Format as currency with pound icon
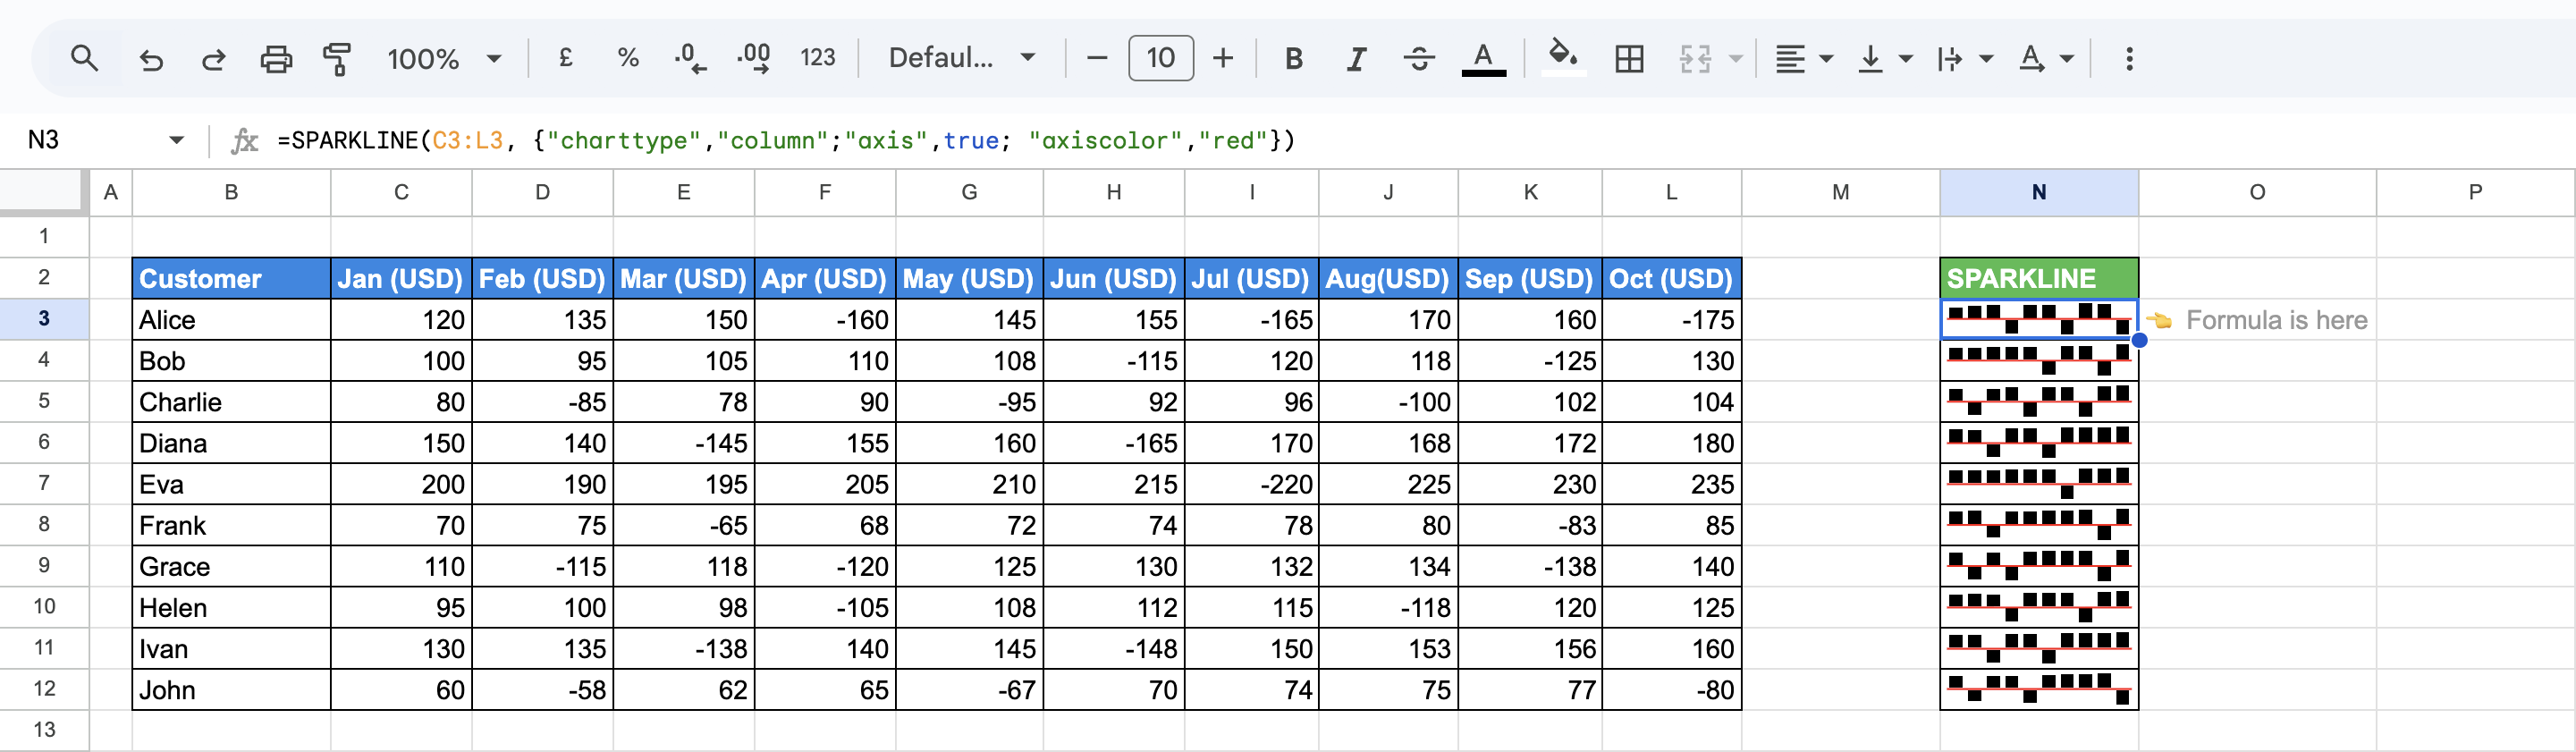 click(x=566, y=59)
